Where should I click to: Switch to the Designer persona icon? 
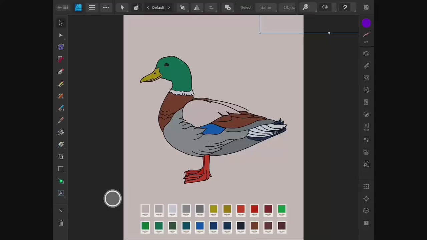click(x=78, y=7)
